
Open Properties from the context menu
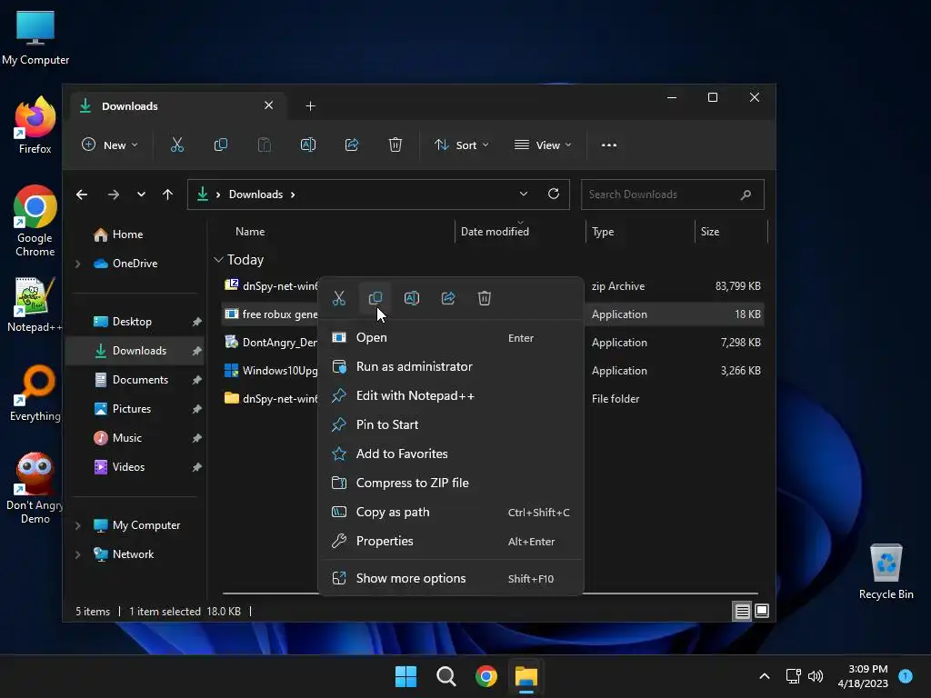451,541
